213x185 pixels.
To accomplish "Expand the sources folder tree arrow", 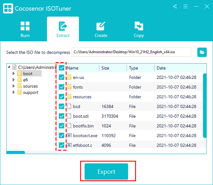I will coord(14,86).
